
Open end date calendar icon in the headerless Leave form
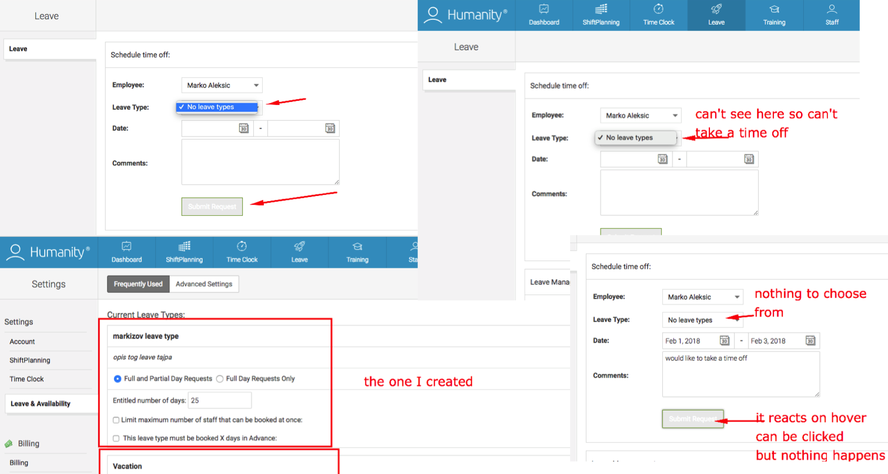coord(330,128)
